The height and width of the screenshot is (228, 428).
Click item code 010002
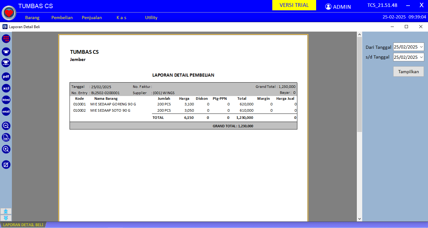coord(79,110)
